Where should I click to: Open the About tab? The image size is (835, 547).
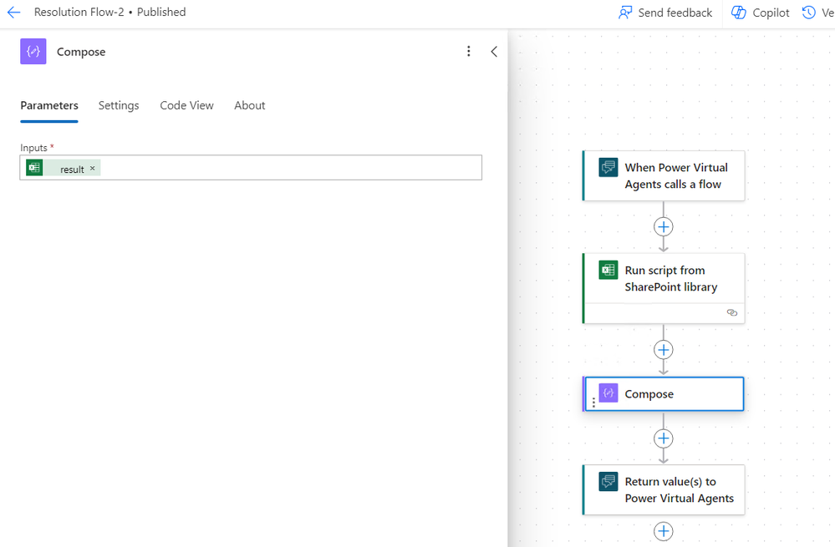coord(249,105)
